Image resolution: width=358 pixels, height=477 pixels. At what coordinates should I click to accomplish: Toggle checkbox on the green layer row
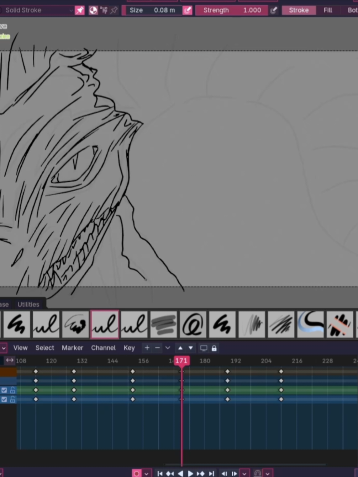pos(4,390)
